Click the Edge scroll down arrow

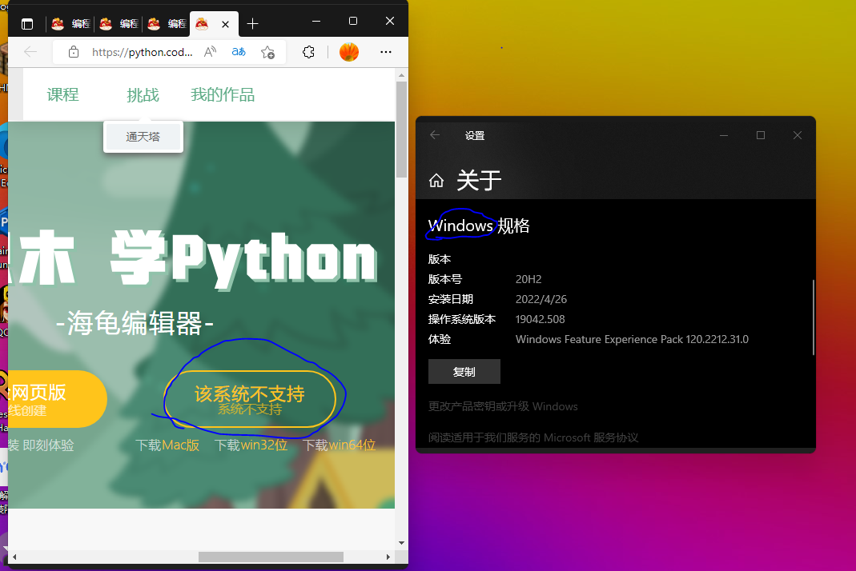(402, 543)
